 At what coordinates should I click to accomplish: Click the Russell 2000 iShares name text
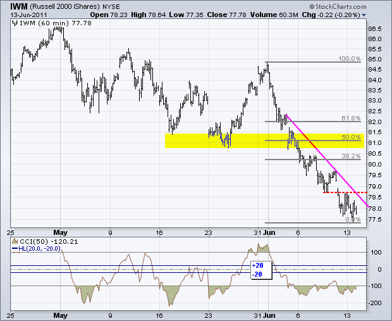(x=65, y=6)
